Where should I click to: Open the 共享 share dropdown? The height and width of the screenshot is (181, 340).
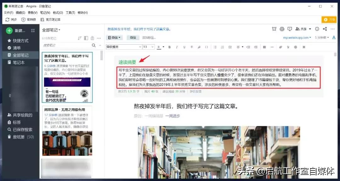(303, 29)
